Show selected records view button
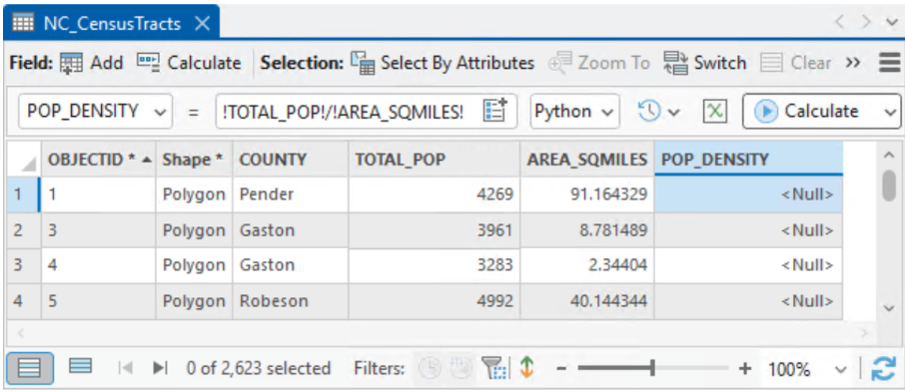Image resolution: width=905 pixels, height=392 pixels. tap(80, 367)
